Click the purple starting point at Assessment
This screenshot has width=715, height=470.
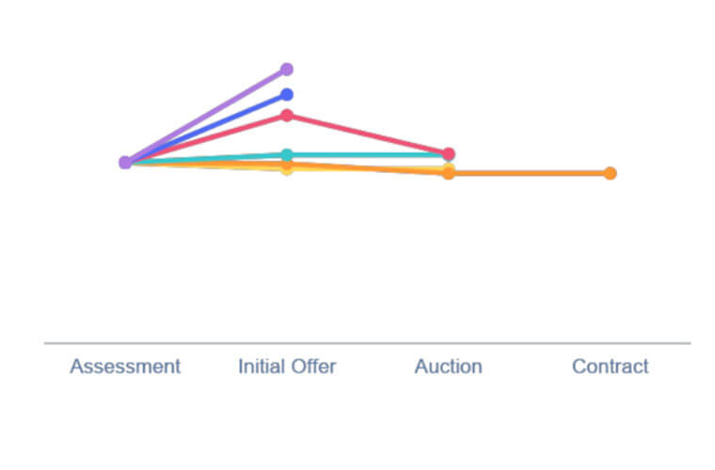pos(125,162)
